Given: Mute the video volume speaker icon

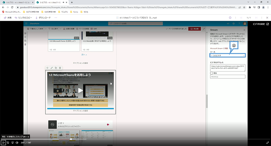Looking at the screenshot, I should pyautogui.click(x=17, y=142).
